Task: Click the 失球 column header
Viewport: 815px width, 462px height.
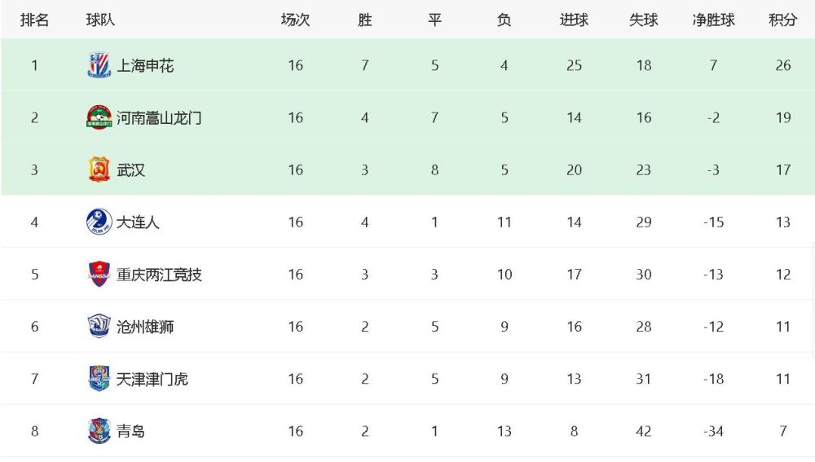Action: tap(644, 20)
